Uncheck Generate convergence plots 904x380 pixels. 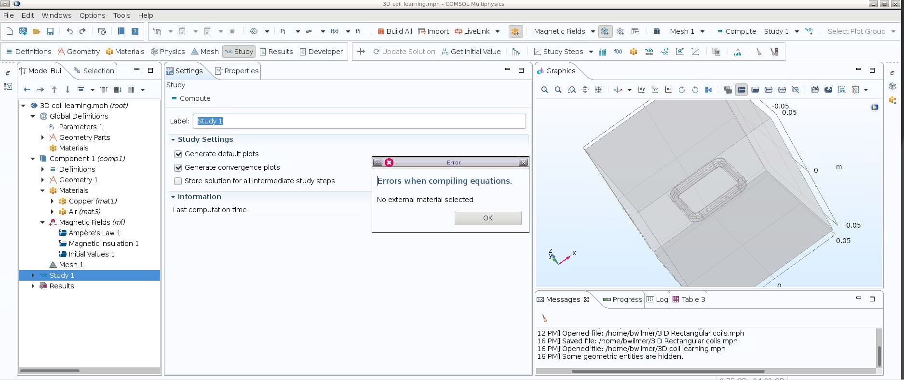pos(178,167)
